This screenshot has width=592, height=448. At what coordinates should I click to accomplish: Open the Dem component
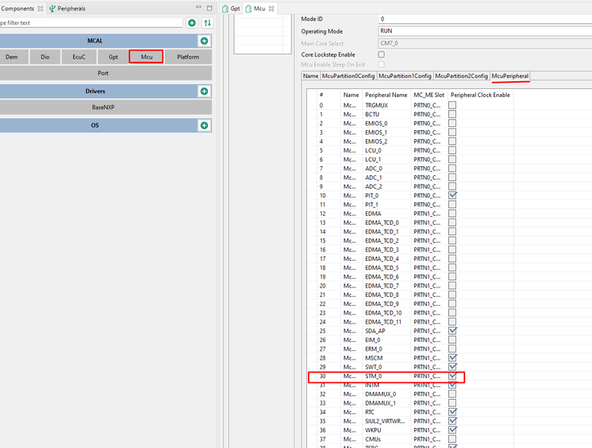[x=12, y=57]
